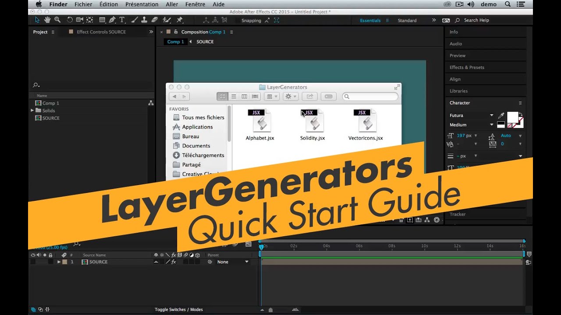Open the Effects & Presets panel

click(467, 67)
